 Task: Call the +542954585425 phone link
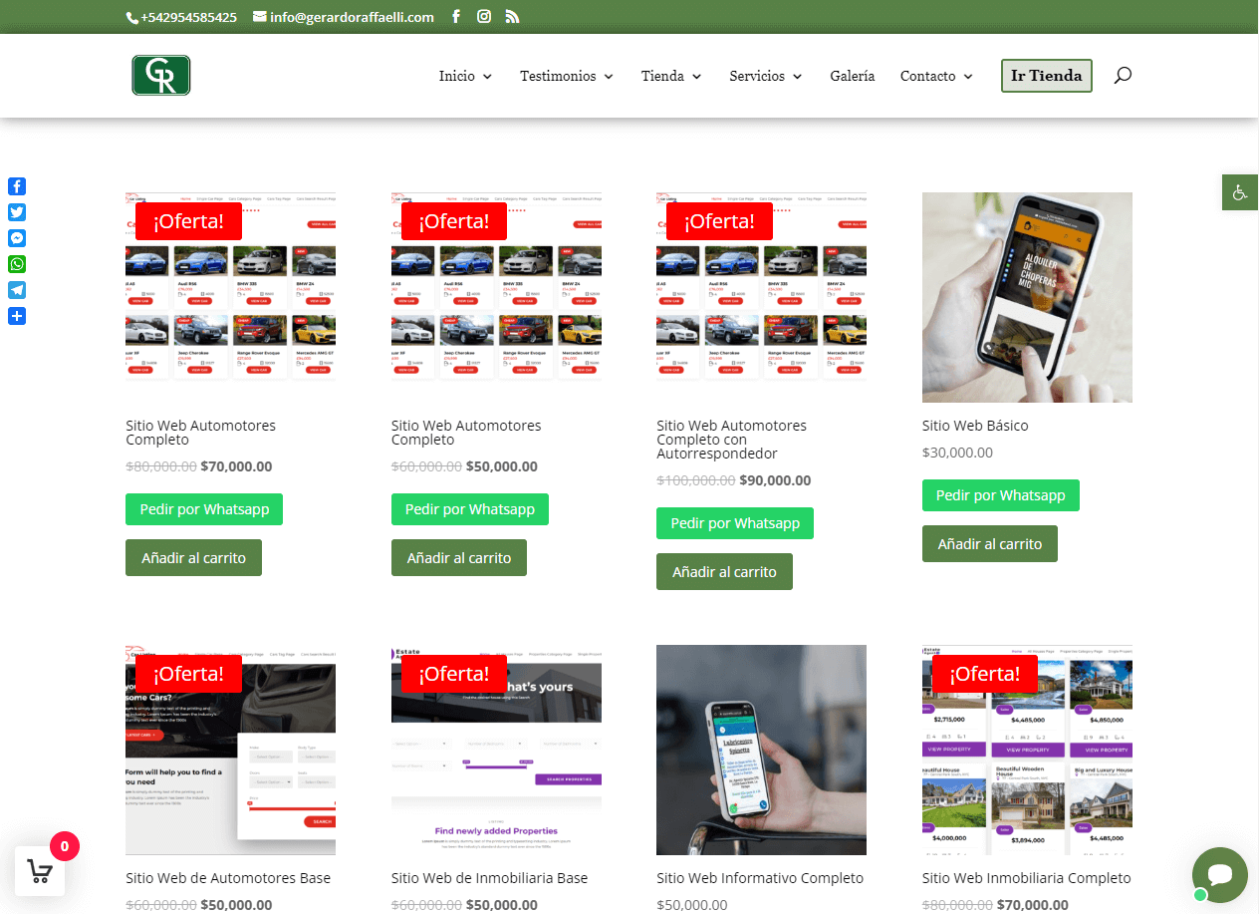[x=181, y=17]
